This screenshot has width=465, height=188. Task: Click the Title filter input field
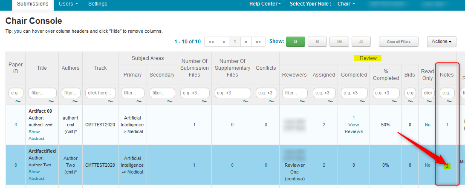coord(42,93)
